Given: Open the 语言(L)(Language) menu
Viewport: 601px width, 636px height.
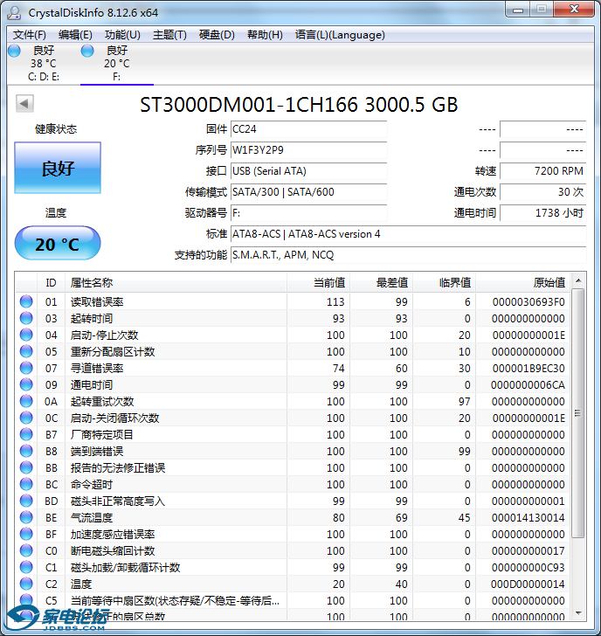Looking at the screenshot, I should pos(340,35).
